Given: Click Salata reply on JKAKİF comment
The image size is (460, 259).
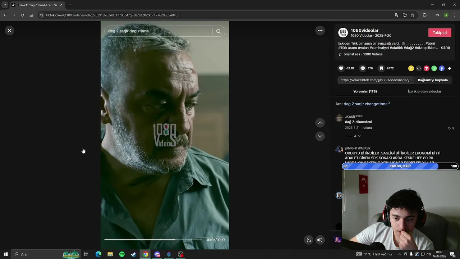Looking at the screenshot, I should pos(367,128).
